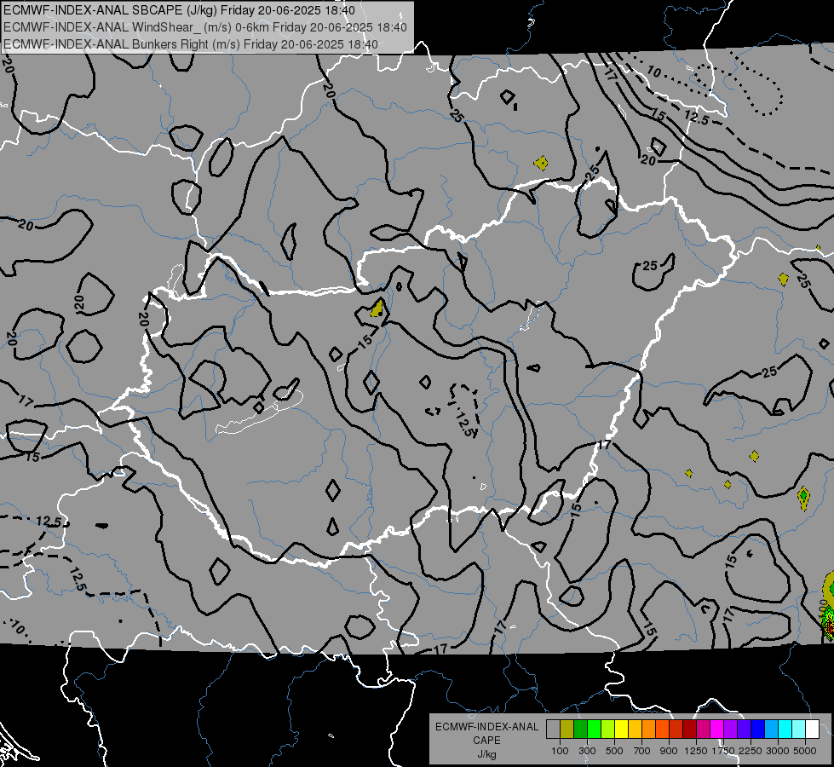Click the WindShear_ (m/s) 0-6km header line
This screenshot has width=834, height=767.
click(x=205, y=27)
